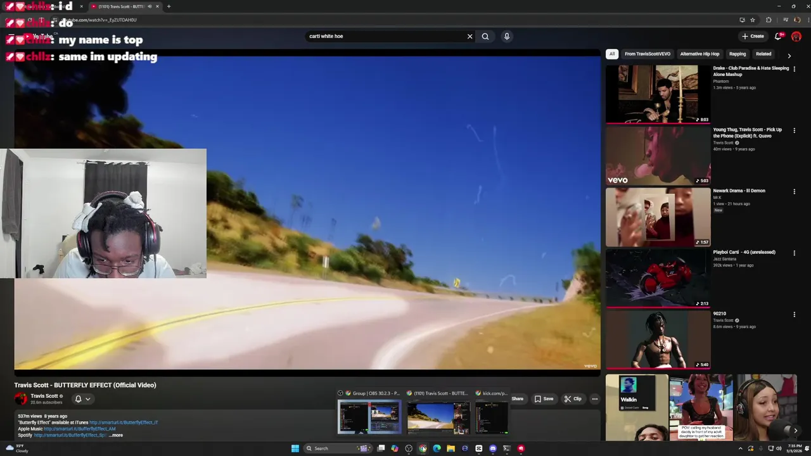The height and width of the screenshot is (456, 811).
Task: Open Chrome media controls icon
Action: point(786,20)
